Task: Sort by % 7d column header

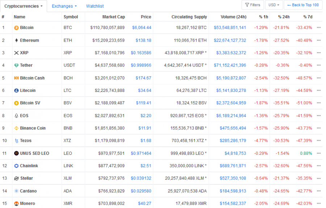Action: (308, 17)
